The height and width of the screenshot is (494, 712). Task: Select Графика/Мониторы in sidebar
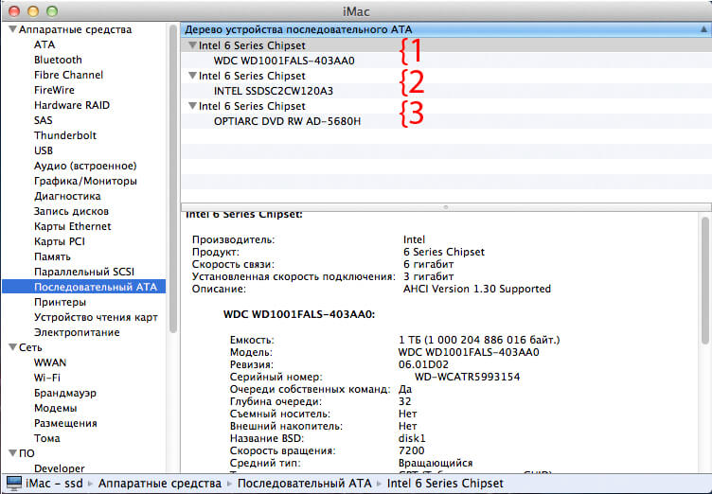tap(85, 181)
